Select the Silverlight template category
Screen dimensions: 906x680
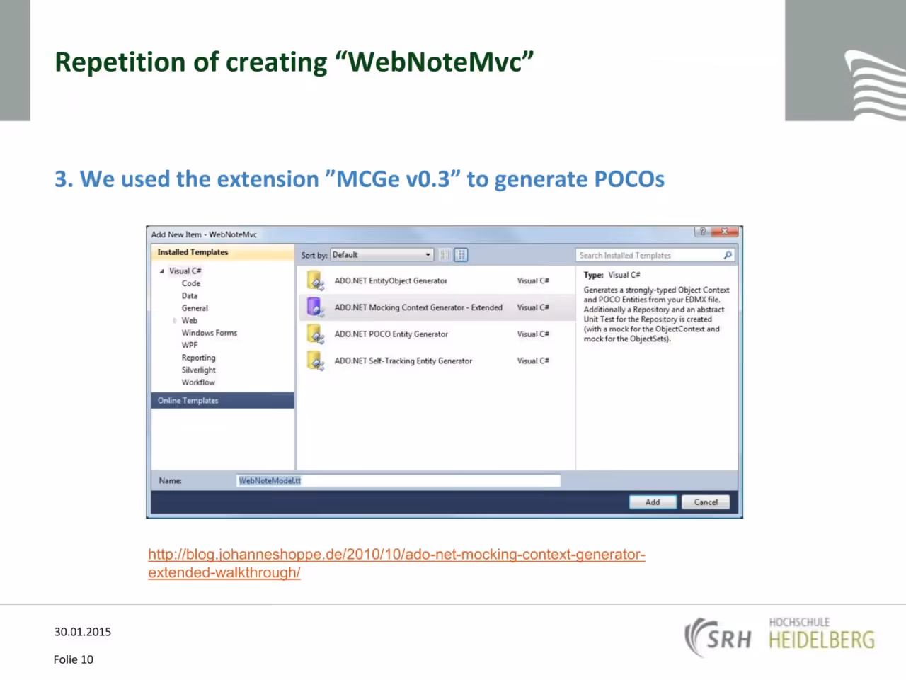point(199,370)
